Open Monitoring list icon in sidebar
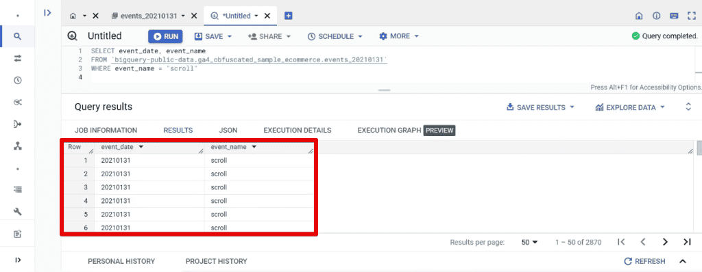 point(17,189)
